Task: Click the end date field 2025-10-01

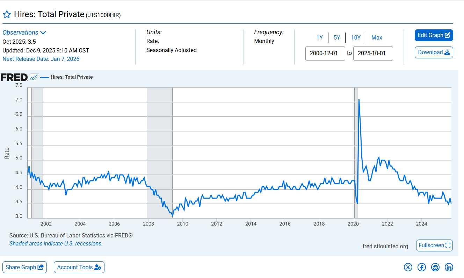Action: tap(373, 54)
